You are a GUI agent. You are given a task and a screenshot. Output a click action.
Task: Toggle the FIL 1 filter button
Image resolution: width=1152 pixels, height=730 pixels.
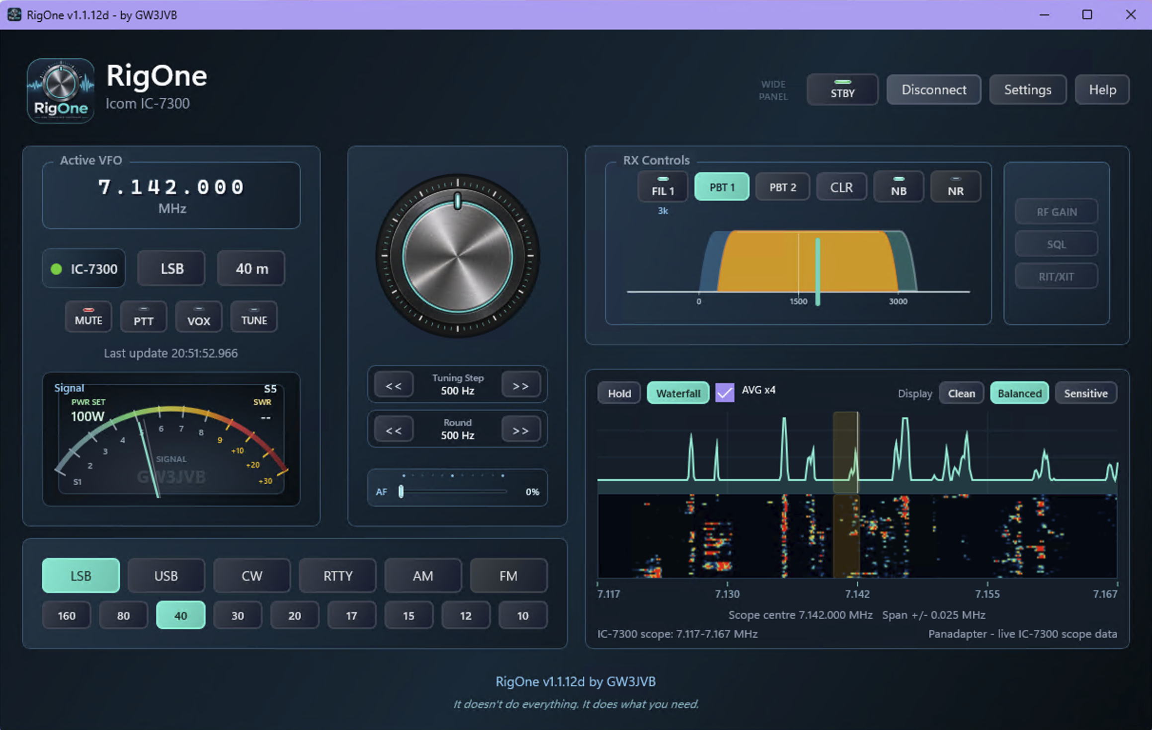tap(662, 187)
